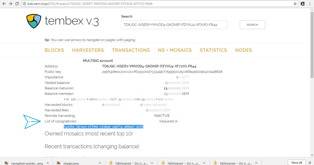Click the page scrollbar thumb
Viewport: 314px width, 165px height.
[312, 45]
